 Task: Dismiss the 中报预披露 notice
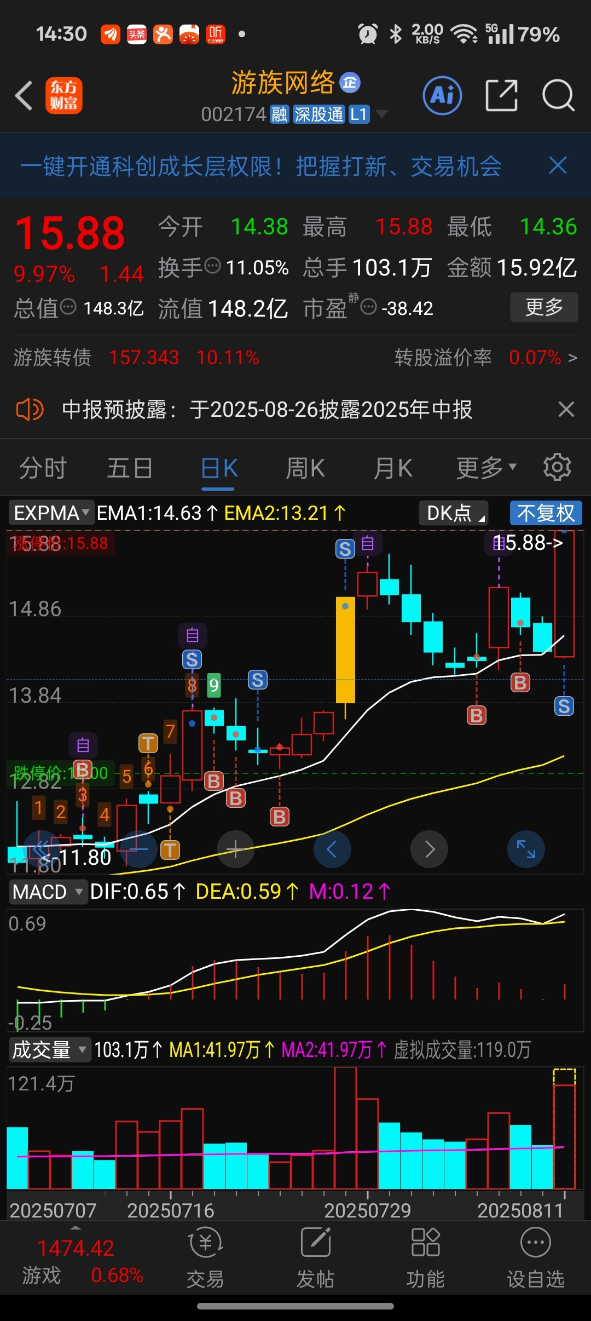pyautogui.click(x=566, y=409)
